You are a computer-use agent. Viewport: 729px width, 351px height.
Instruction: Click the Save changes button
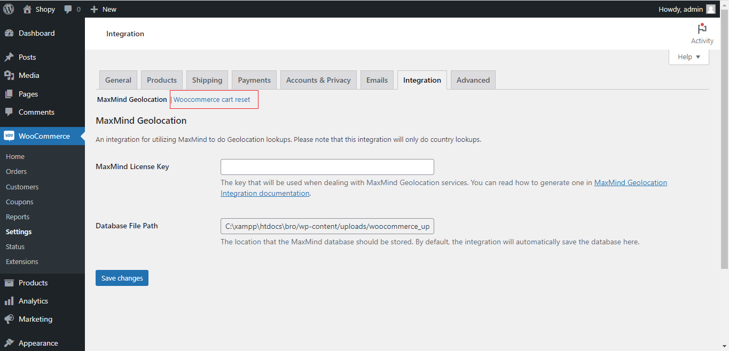tap(122, 278)
